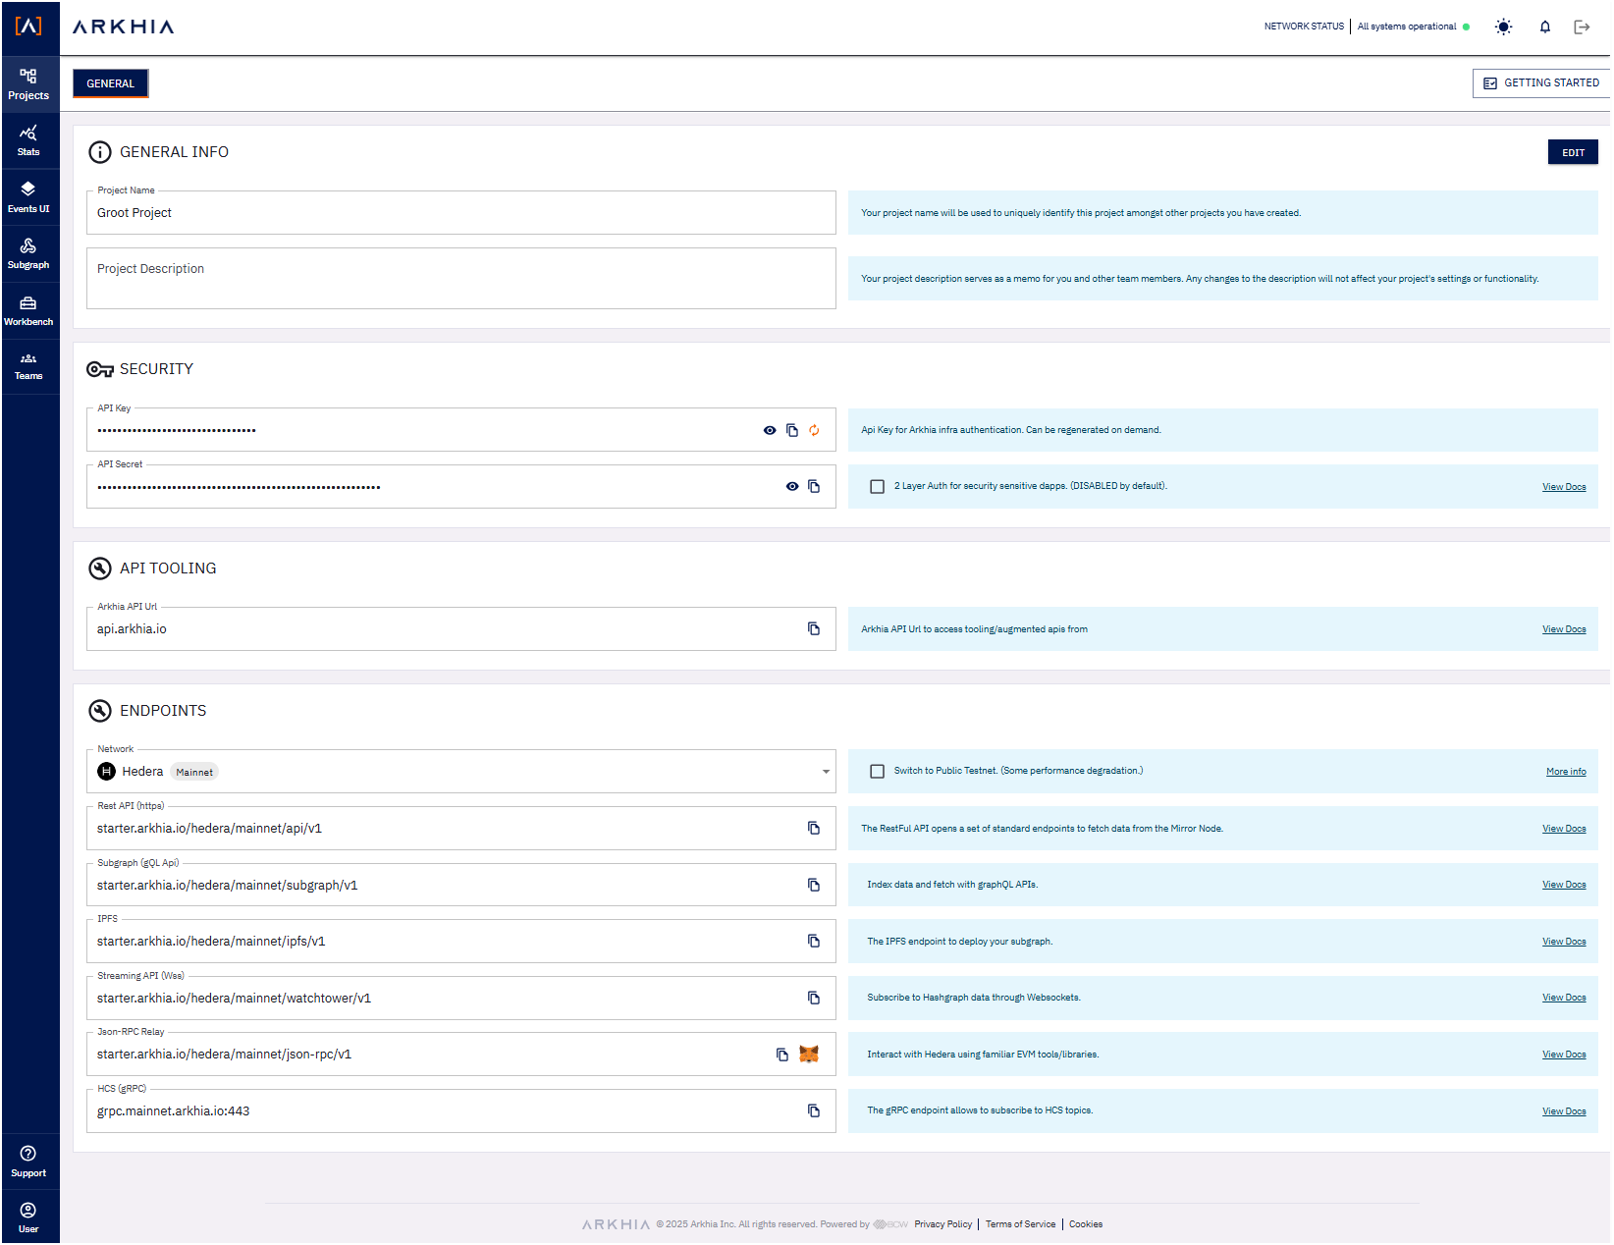Open the Stats sidebar section
Image resolution: width=1614 pixels, height=1245 pixels.
point(28,141)
